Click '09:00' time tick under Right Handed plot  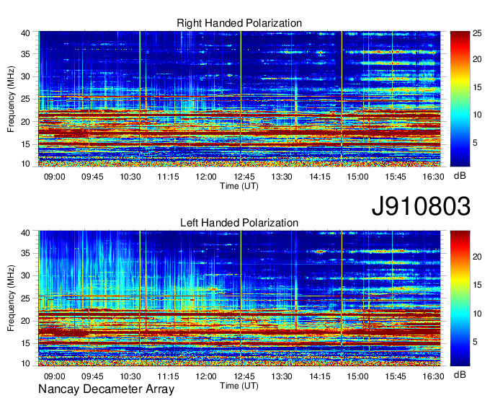[x=54, y=177]
